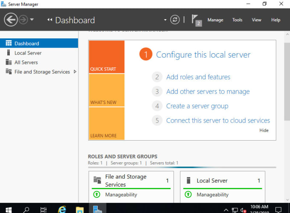The height and width of the screenshot is (213, 290).
Task: Click the network tray icon
Action: (x=235, y=210)
